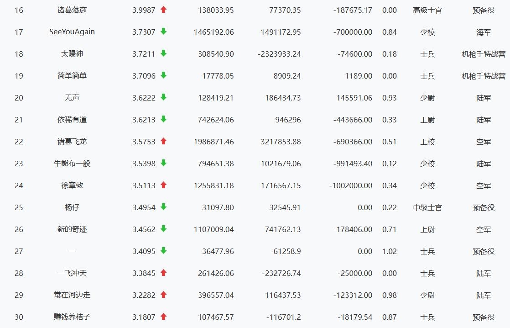
Task: Click the green down arrow in 新的奇迹's row
Action: 163,229
